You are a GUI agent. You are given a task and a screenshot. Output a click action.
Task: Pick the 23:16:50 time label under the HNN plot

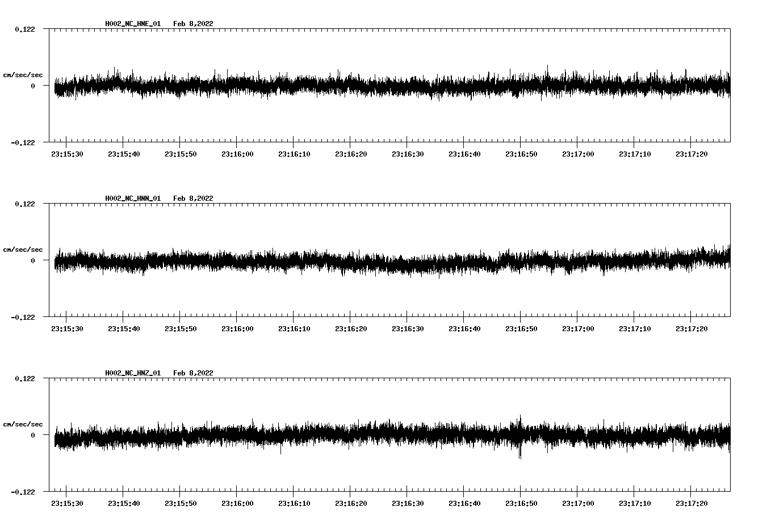(521, 328)
